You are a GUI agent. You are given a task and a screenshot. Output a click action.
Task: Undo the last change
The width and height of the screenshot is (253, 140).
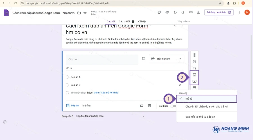click(175, 12)
